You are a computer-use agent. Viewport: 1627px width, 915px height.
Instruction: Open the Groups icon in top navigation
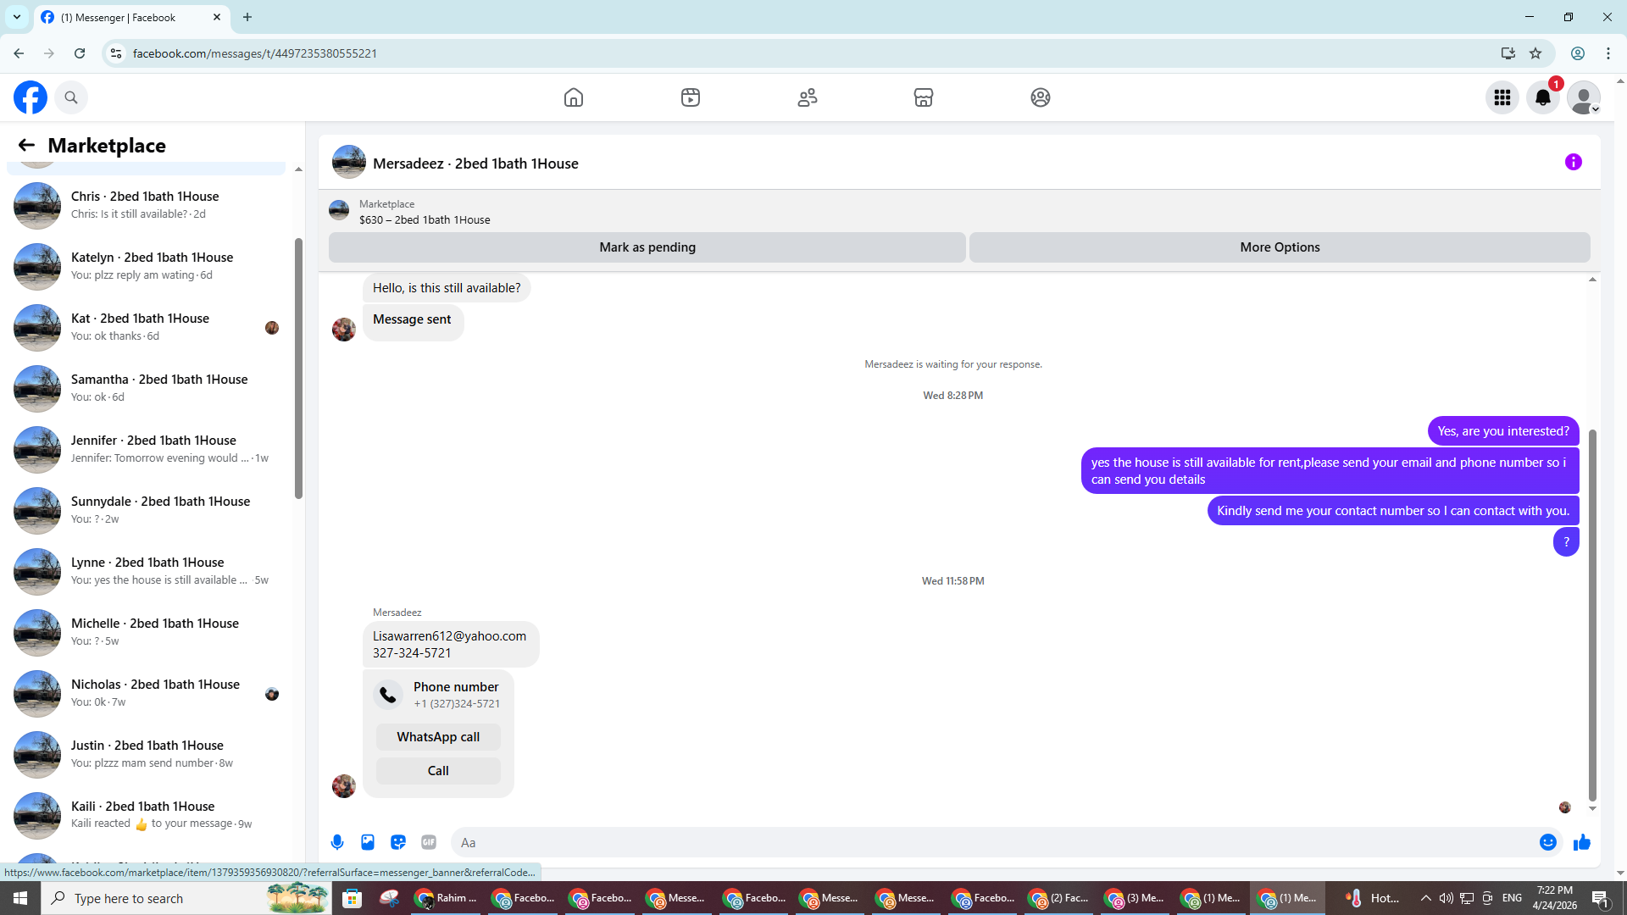click(x=1041, y=97)
